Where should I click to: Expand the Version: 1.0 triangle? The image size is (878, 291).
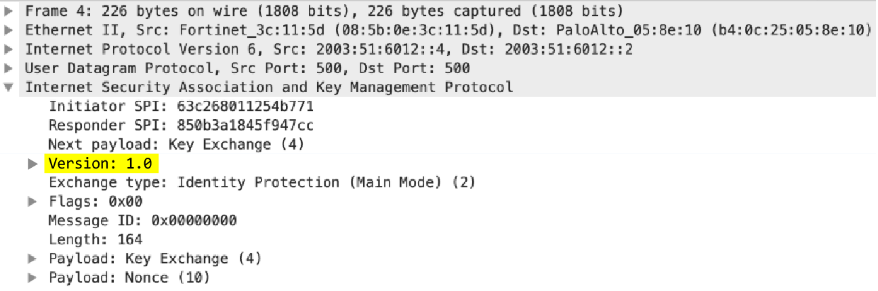coord(31,164)
